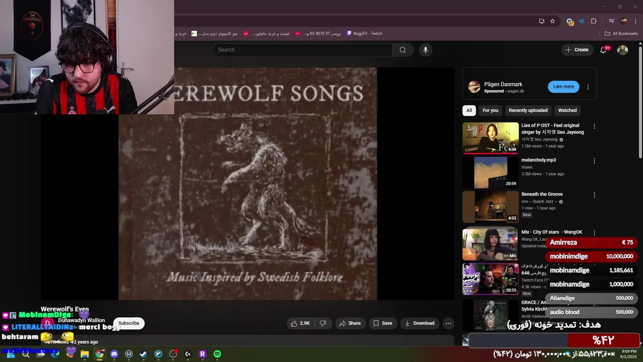This screenshot has height=362, width=643.
Task: Open the YouTube account avatar menu
Action: coord(622,50)
